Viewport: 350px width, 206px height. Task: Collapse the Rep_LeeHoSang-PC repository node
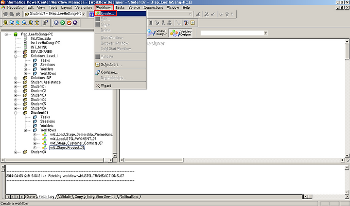coord(6,34)
